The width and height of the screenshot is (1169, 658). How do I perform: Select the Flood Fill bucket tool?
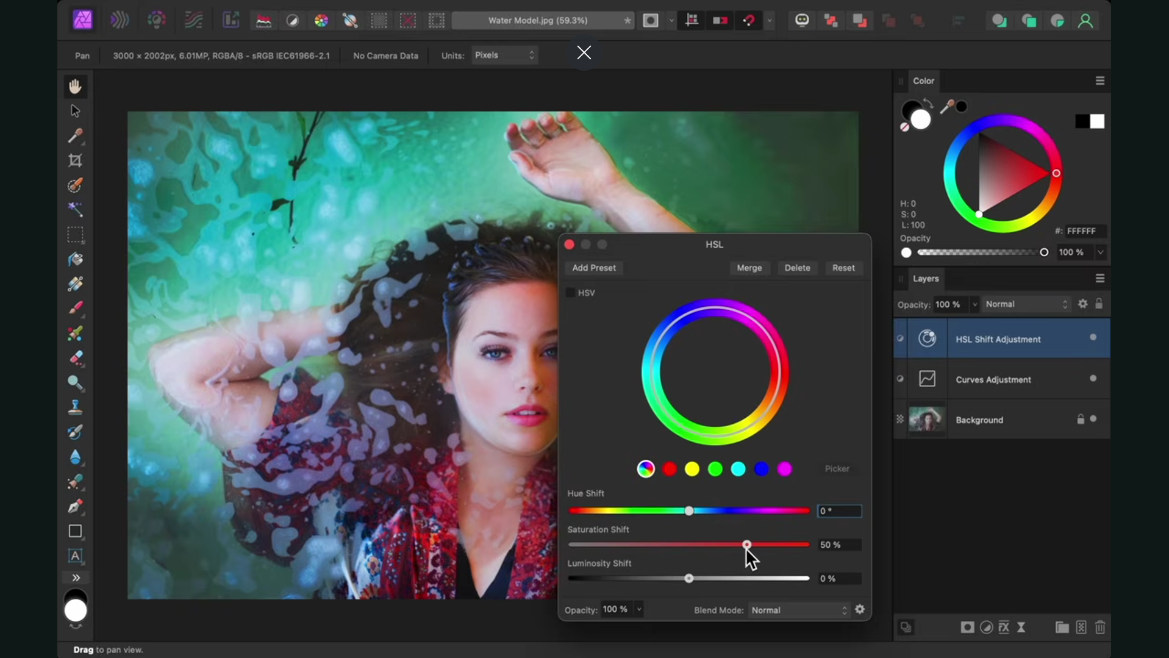[75, 259]
